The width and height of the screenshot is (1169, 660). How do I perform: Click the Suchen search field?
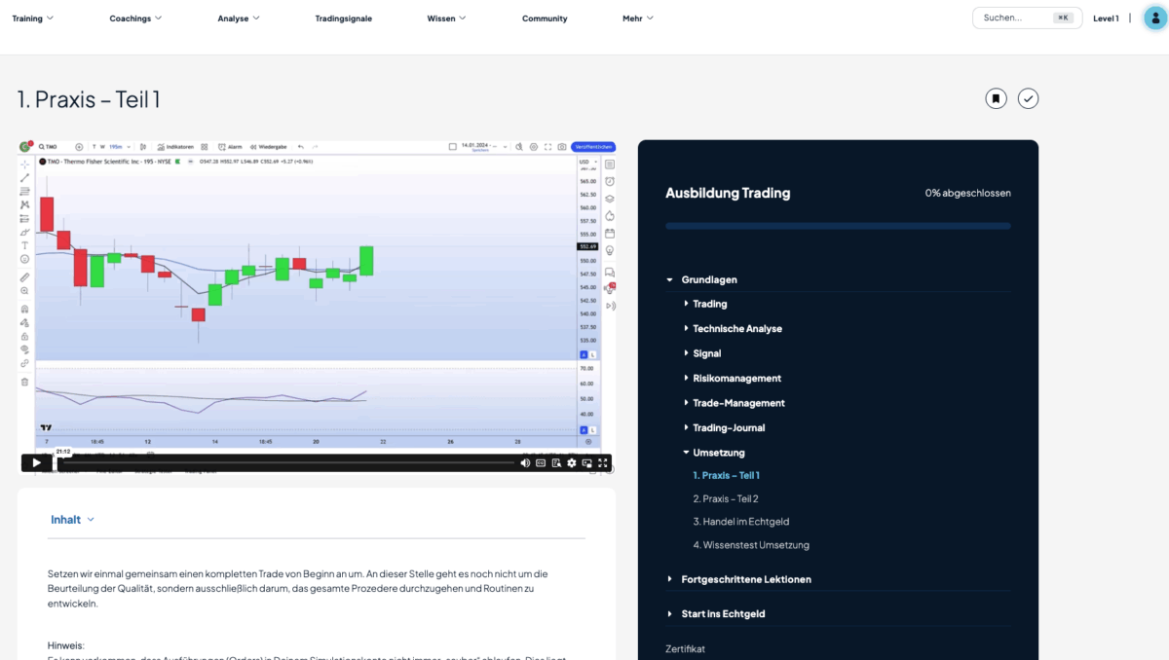pos(1016,18)
